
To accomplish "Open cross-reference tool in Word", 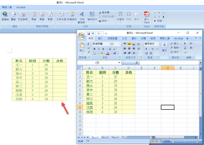I will [x=23, y=16].
